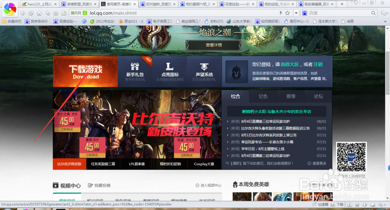Bookmark page with address bar star icon
Viewport: 390px width, 210px height.
click(287, 13)
